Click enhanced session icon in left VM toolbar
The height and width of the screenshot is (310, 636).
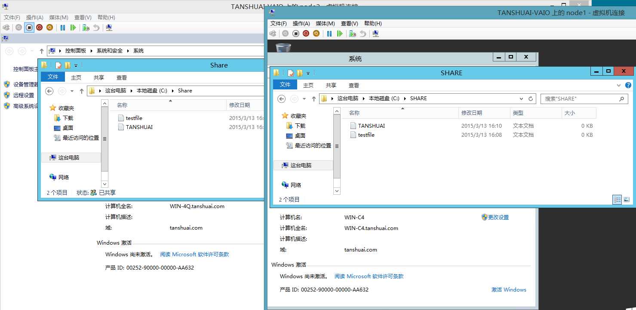coord(109,28)
